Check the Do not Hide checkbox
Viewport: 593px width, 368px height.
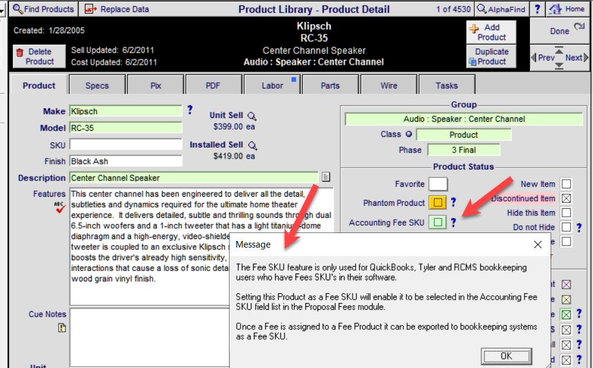click(566, 227)
